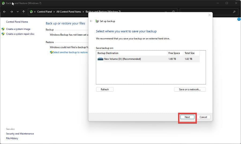Open File History link
The image size is (241, 144).
[12, 138]
